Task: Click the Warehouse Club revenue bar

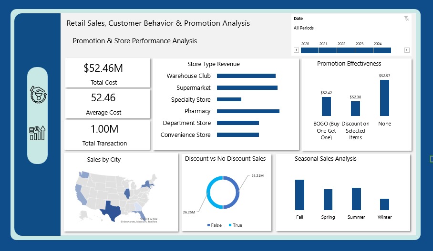Action: pos(246,76)
